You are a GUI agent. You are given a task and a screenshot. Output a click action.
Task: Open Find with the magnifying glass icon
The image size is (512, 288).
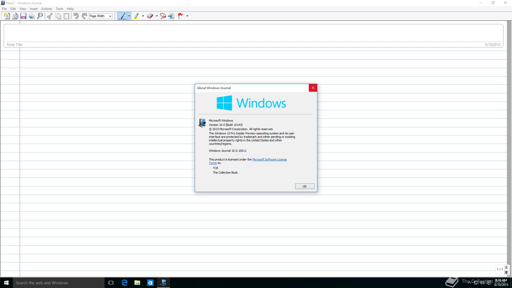pos(40,16)
